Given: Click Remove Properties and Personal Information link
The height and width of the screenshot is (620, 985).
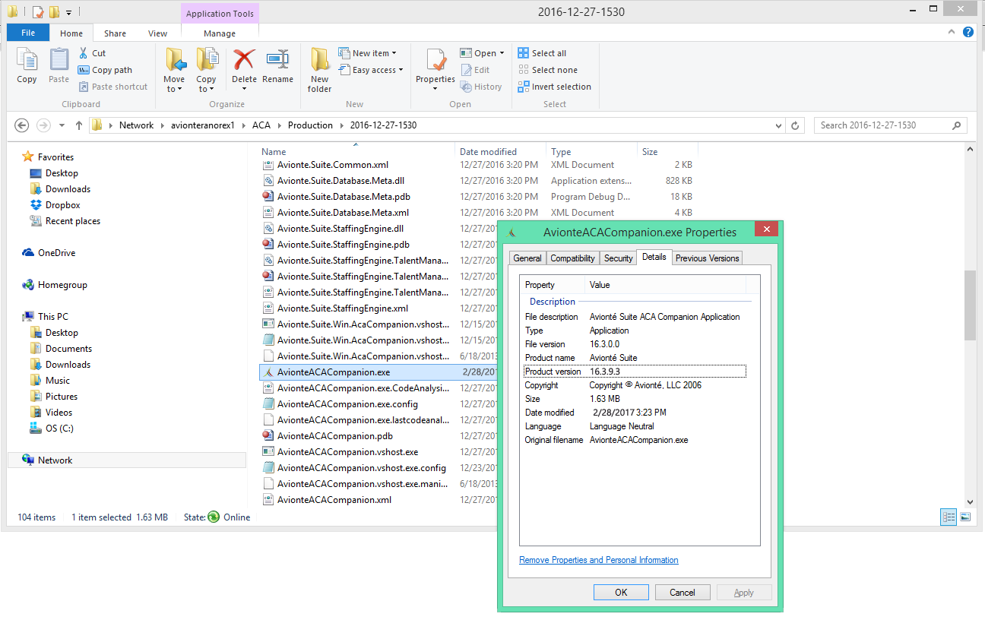Looking at the screenshot, I should pyautogui.click(x=599, y=560).
